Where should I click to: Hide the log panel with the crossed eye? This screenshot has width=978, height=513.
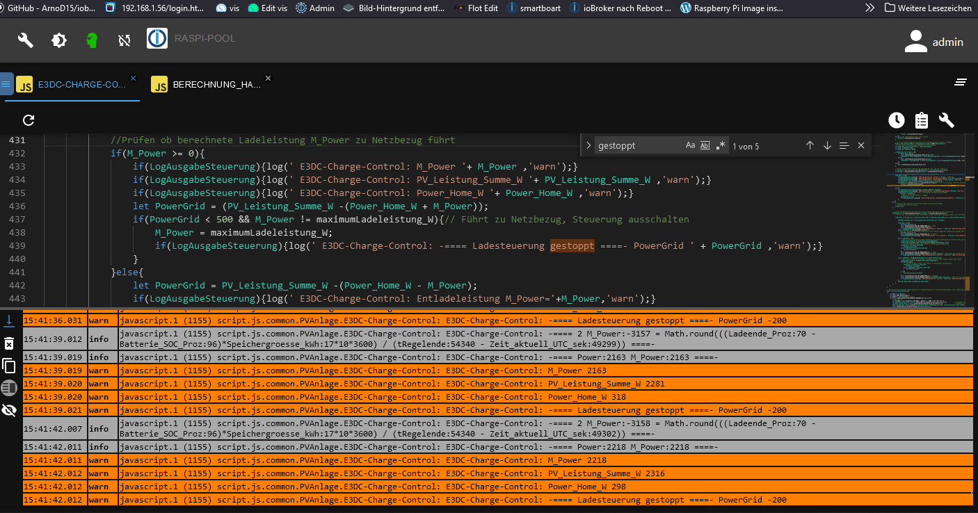point(9,410)
